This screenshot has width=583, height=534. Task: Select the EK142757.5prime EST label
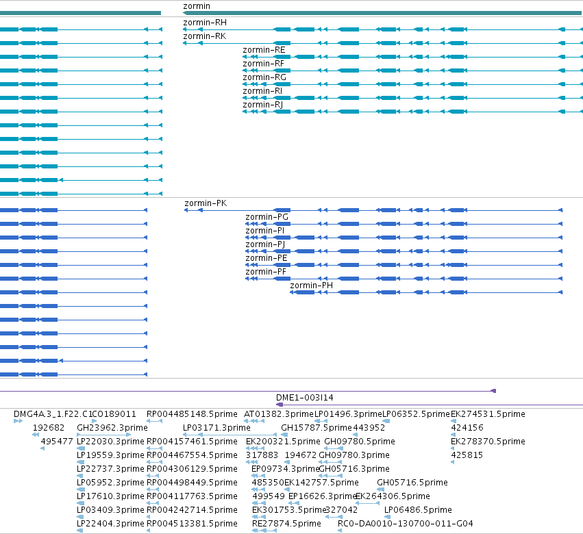321,483
